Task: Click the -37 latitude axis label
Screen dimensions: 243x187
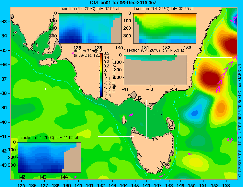Action: [4, 79]
